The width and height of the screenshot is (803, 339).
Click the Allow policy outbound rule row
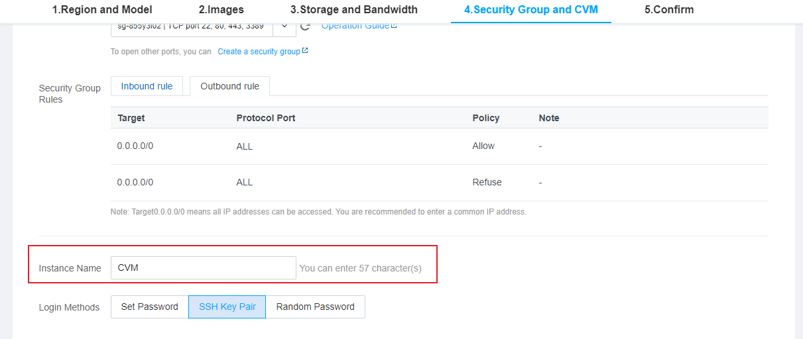click(x=440, y=146)
